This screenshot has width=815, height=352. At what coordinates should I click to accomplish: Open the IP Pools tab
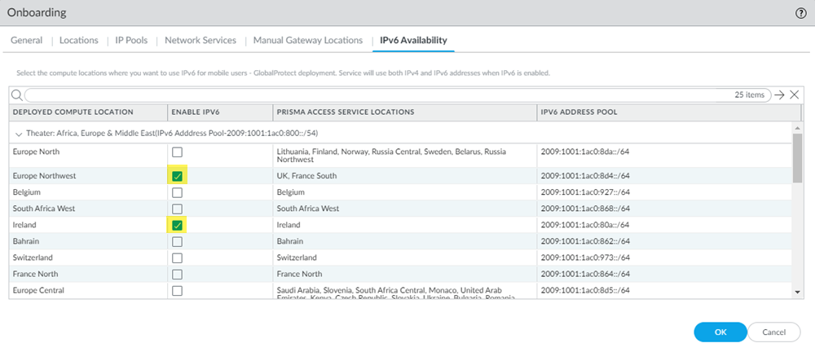(130, 40)
